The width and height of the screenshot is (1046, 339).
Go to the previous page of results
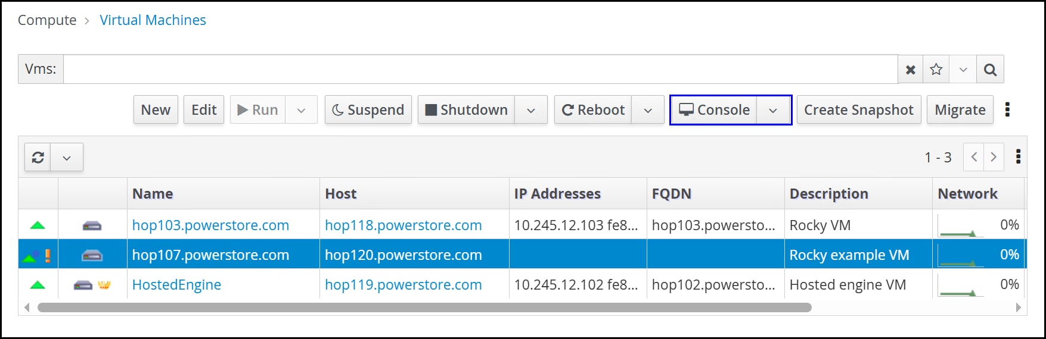[x=974, y=157]
